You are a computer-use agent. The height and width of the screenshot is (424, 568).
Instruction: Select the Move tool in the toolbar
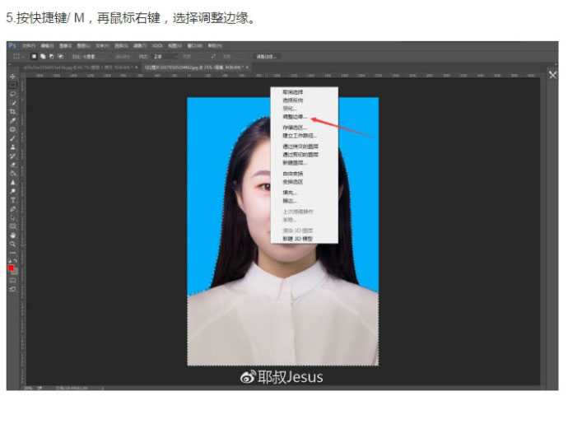[x=12, y=76]
